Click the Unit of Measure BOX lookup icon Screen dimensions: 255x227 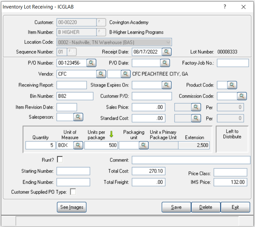(x=78, y=145)
